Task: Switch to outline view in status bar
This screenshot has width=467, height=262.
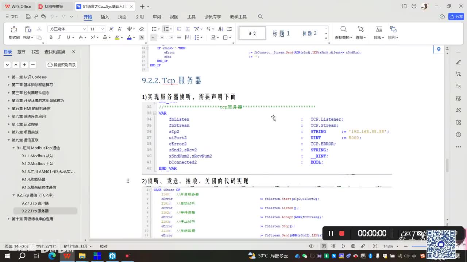Action: pos(333,246)
